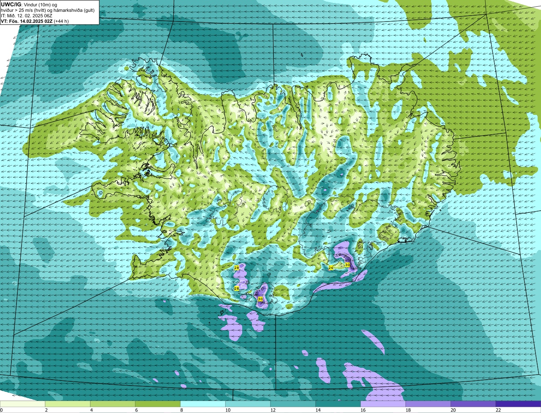Click the 'IT: Mið. 12. 02. 2025 06Z' line

pos(27,15)
